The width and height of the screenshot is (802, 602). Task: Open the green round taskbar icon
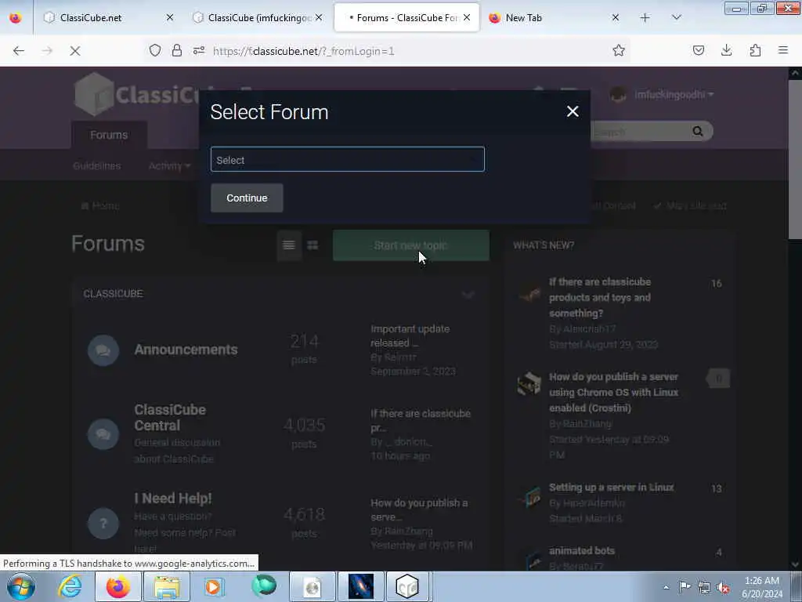pyautogui.click(x=263, y=586)
